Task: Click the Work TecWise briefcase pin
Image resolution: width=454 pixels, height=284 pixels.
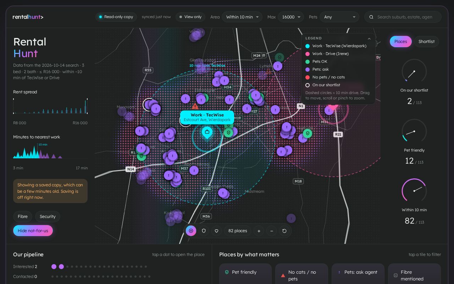Action: (207, 133)
